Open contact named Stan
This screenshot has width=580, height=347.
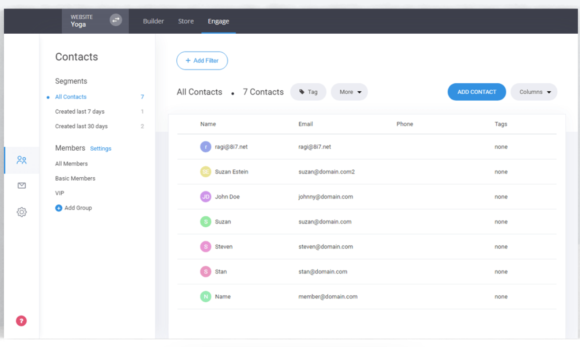coord(221,271)
